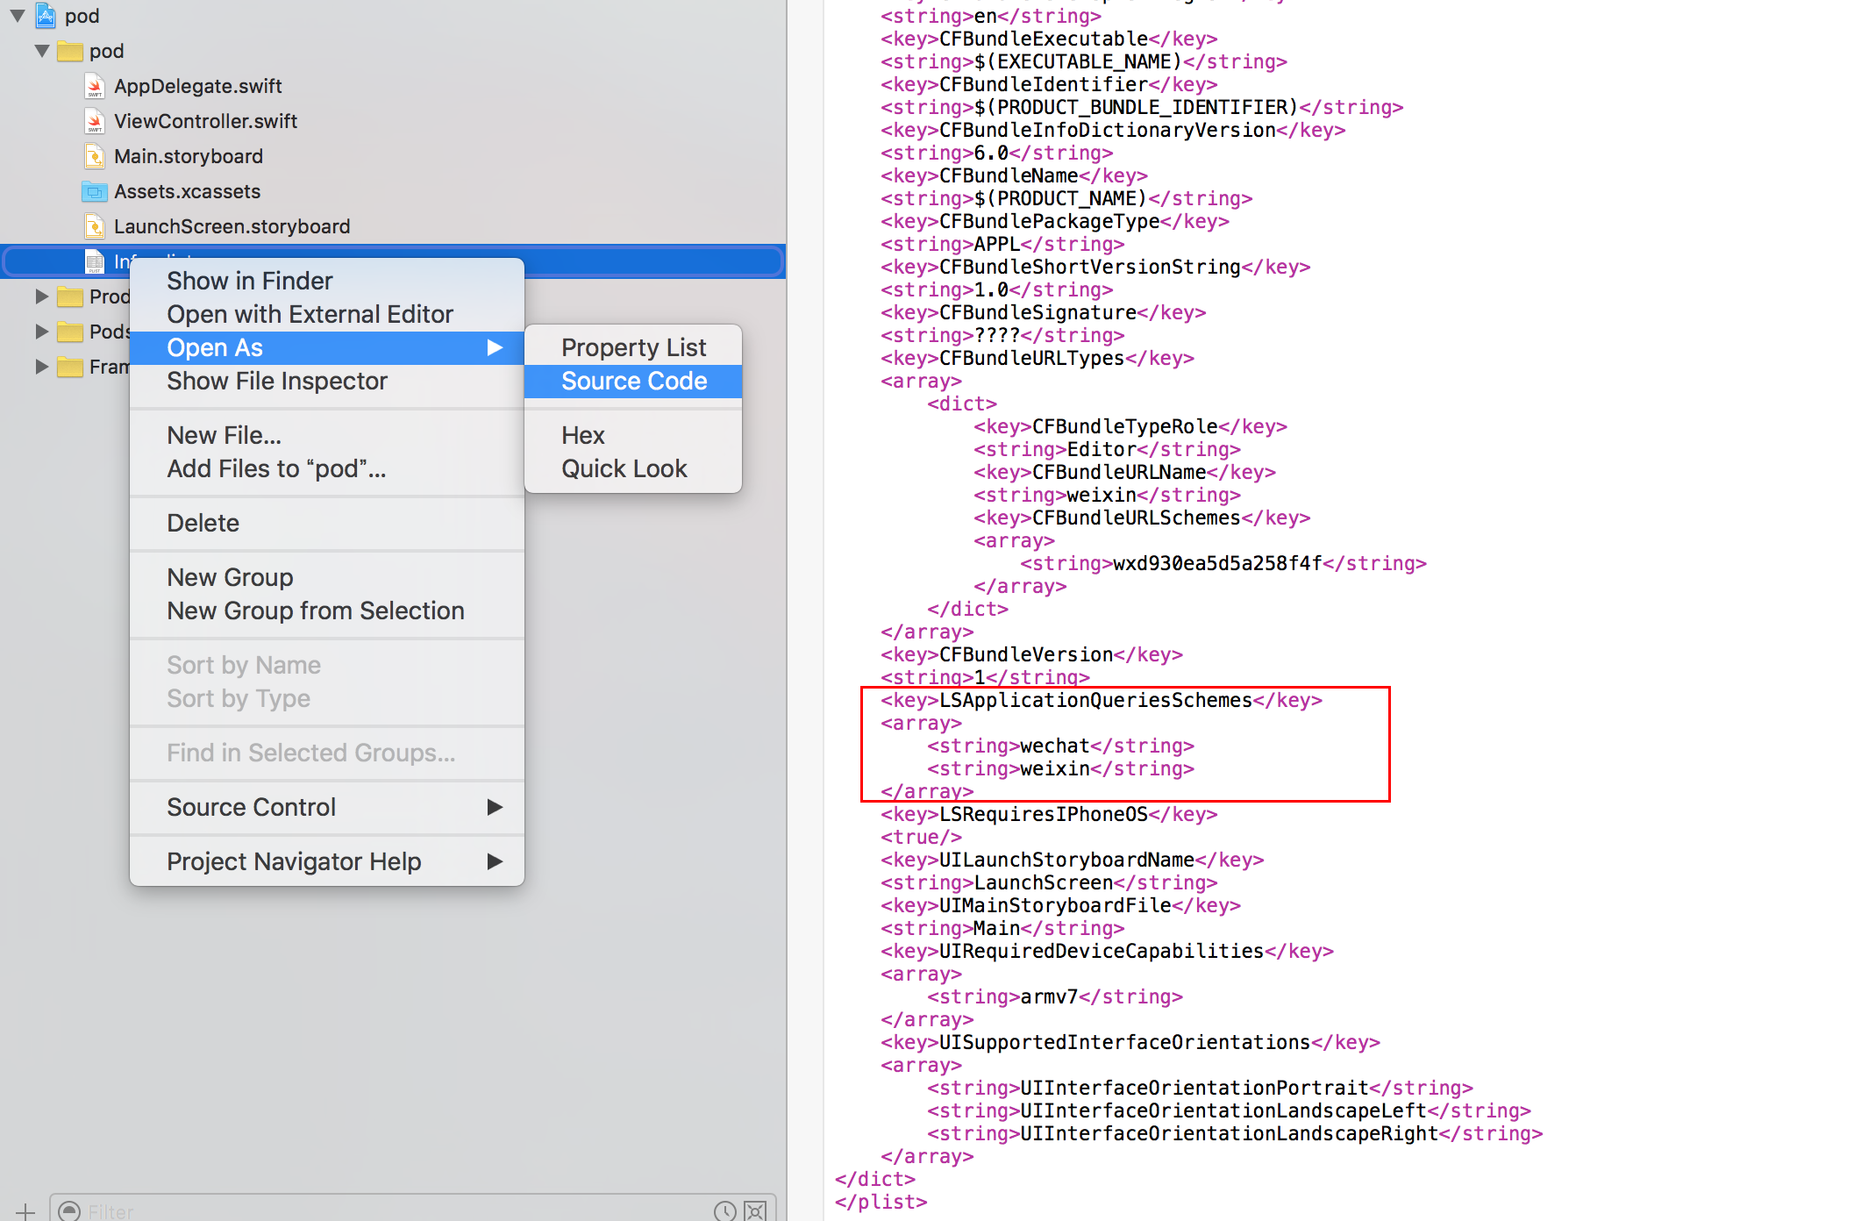Toggle source-control status filter icon

click(754, 1211)
